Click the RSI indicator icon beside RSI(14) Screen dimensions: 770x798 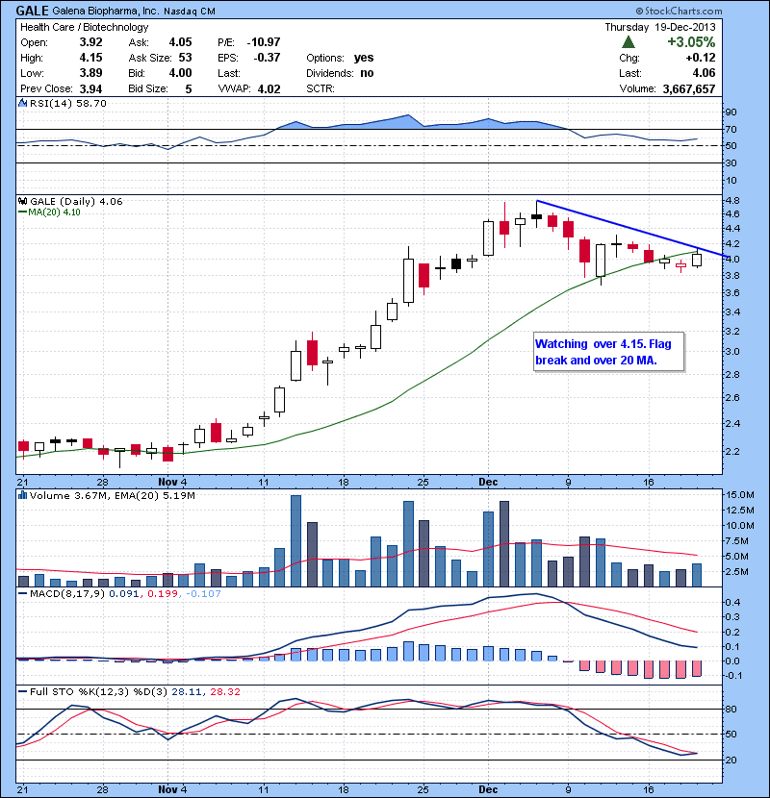point(22,103)
